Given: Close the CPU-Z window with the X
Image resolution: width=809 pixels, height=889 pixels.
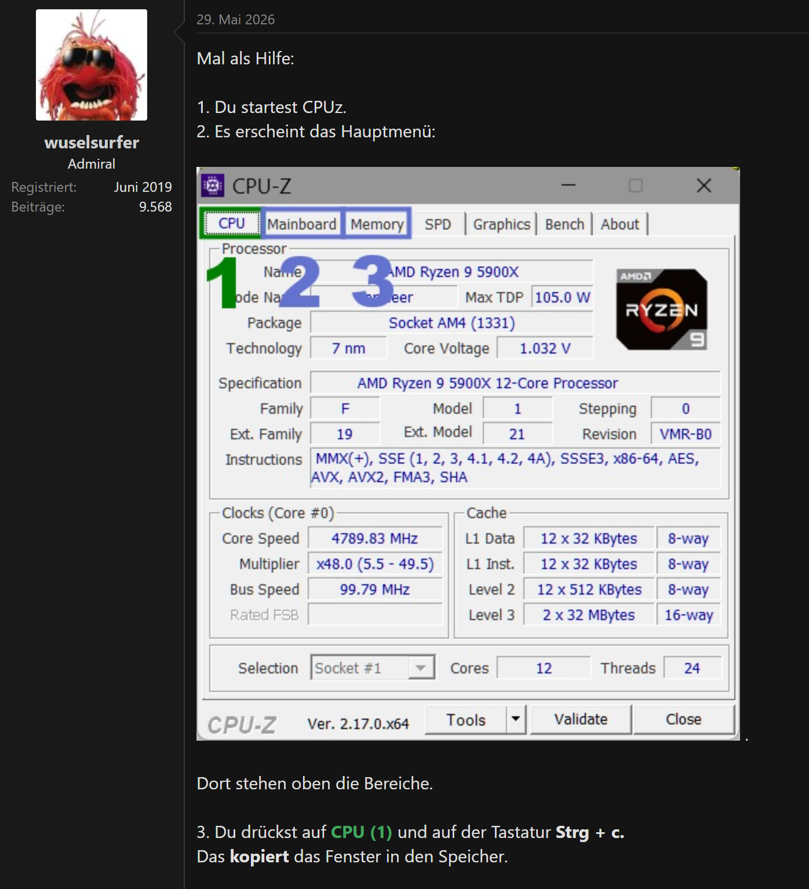Looking at the screenshot, I should (704, 185).
